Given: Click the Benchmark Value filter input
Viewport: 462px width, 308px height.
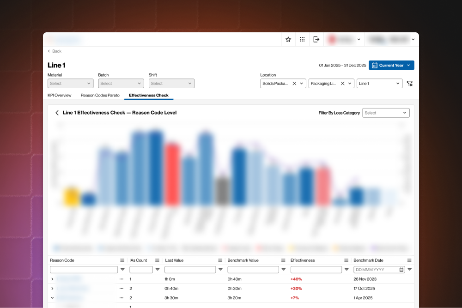Looking at the screenshot, I should click(253, 270).
